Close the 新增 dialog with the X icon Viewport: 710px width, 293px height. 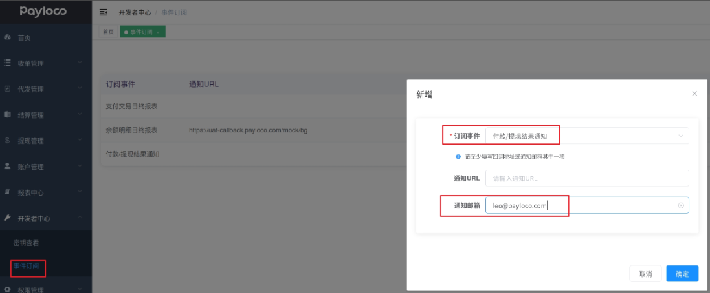point(694,94)
